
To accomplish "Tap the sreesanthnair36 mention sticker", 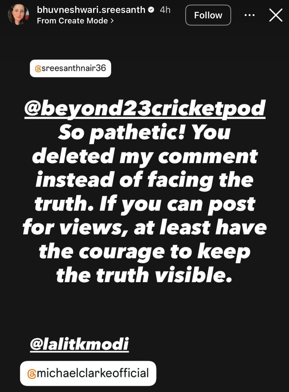I will [x=70, y=68].
